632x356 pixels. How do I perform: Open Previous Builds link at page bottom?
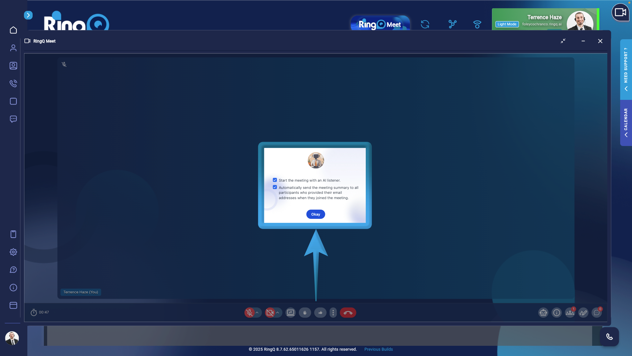378,349
